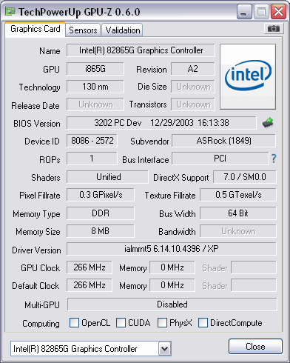Click the Technology field 130 nm
The width and height of the screenshot is (290, 363).
pos(95,87)
